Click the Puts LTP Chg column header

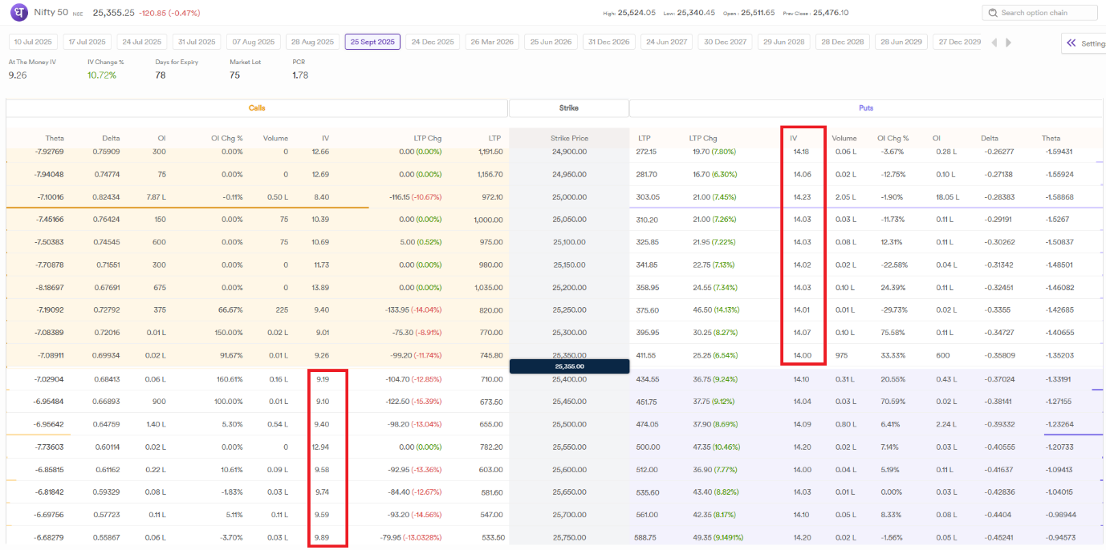(x=703, y=139)
